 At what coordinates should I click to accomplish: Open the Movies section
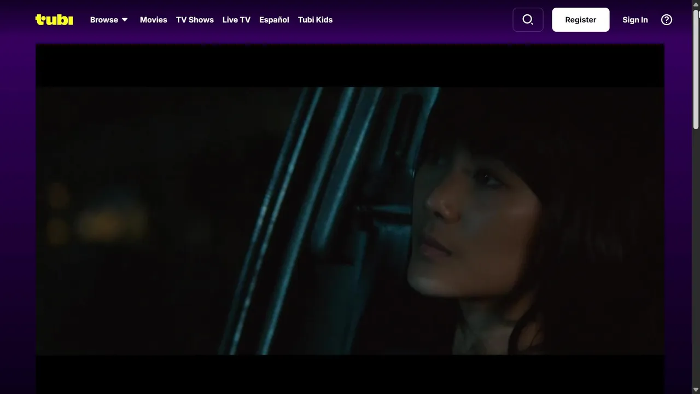click(x=154, y=20)
